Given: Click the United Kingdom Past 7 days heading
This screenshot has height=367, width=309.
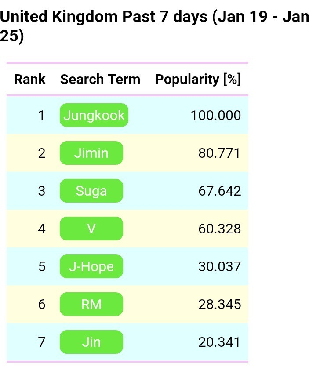Looking at the screenshot, I should (x=154, y=27).
